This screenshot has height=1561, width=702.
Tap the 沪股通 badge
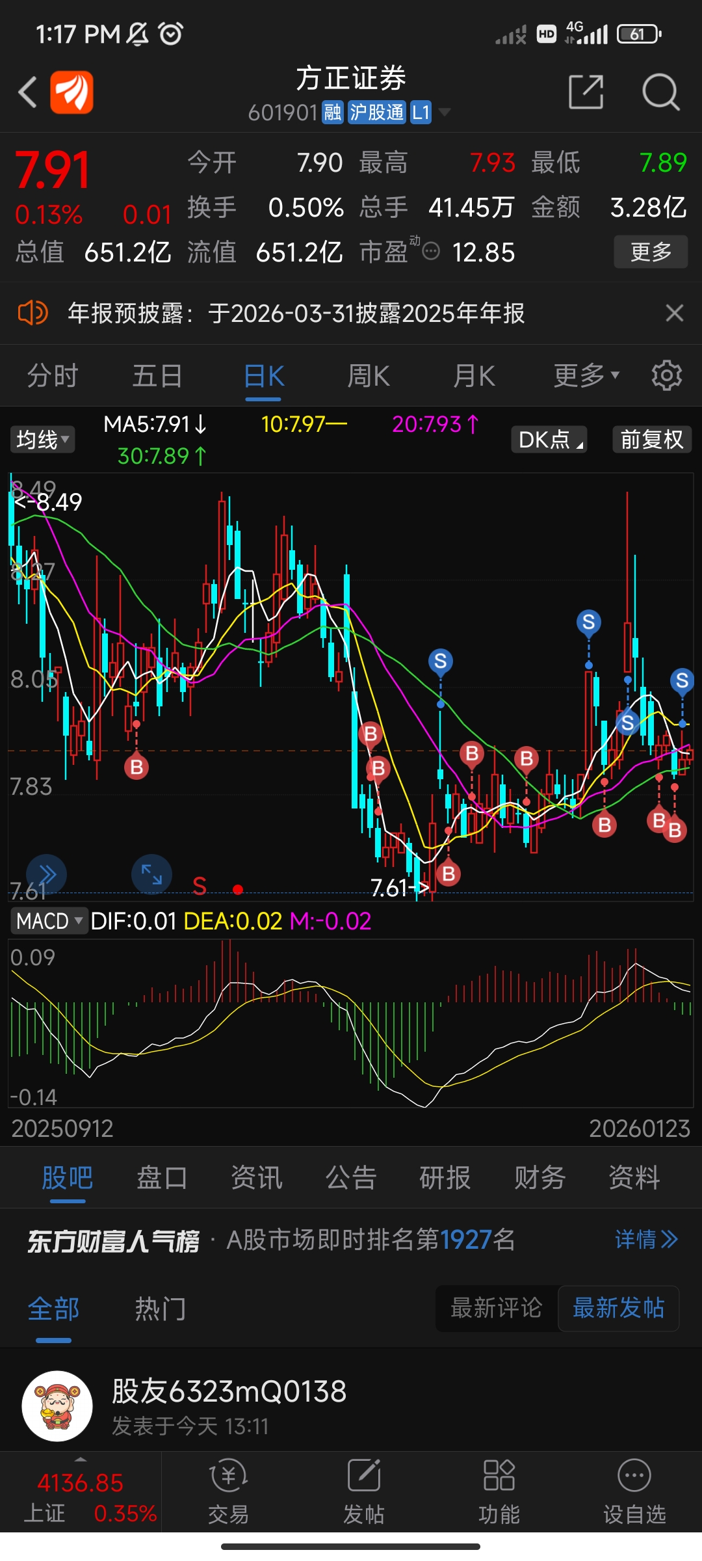click(x=377, y=113)
